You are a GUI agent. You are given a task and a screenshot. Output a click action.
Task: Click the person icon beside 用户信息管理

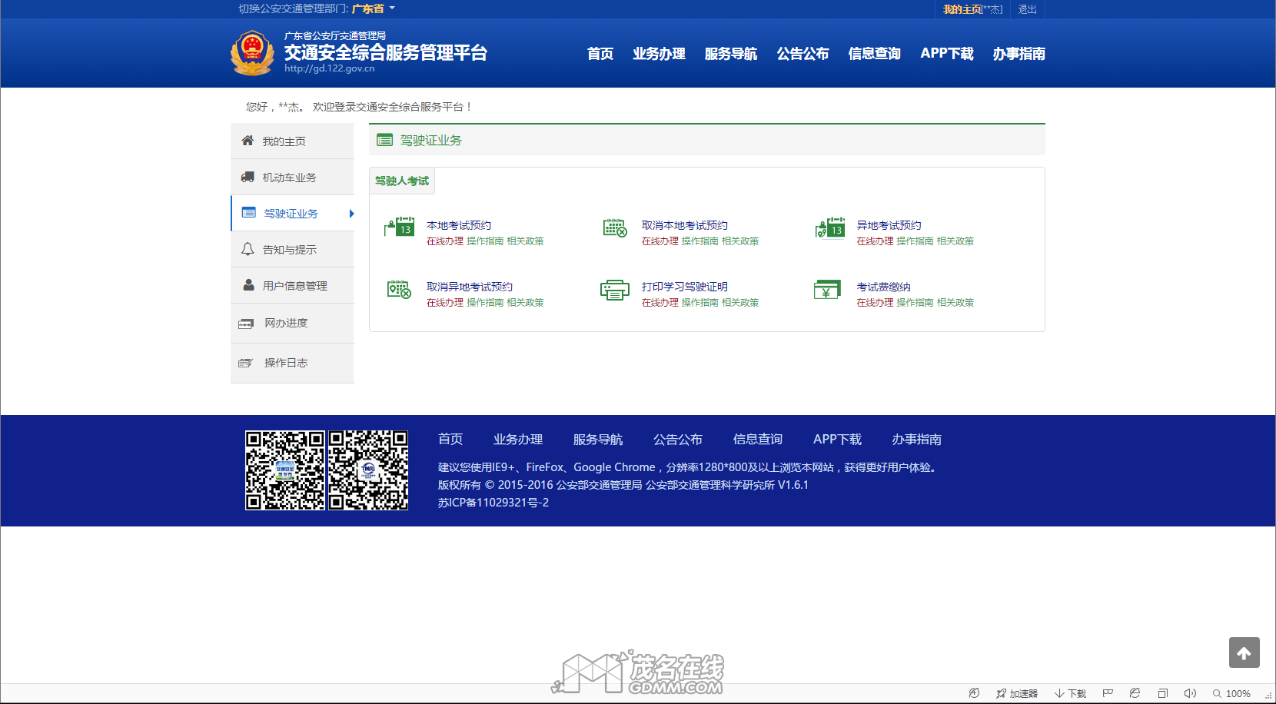248,285
